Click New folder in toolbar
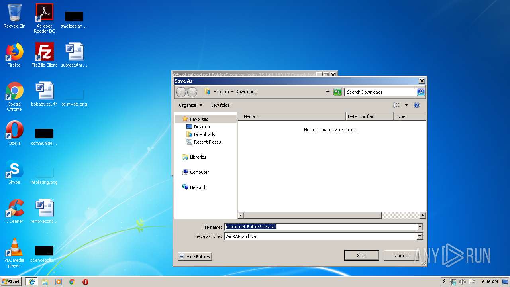This screenshot has width=510, height=287. pyautogui.click(x=221, y=105)
